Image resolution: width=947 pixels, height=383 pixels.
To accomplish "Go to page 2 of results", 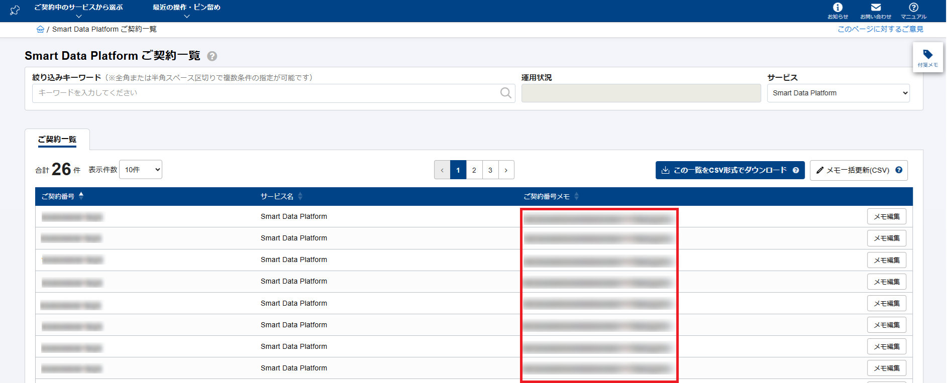I will click(x=474, y=170).
